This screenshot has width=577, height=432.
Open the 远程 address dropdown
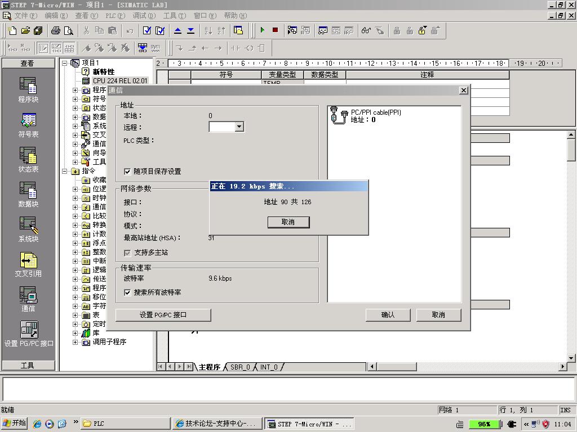239,127
